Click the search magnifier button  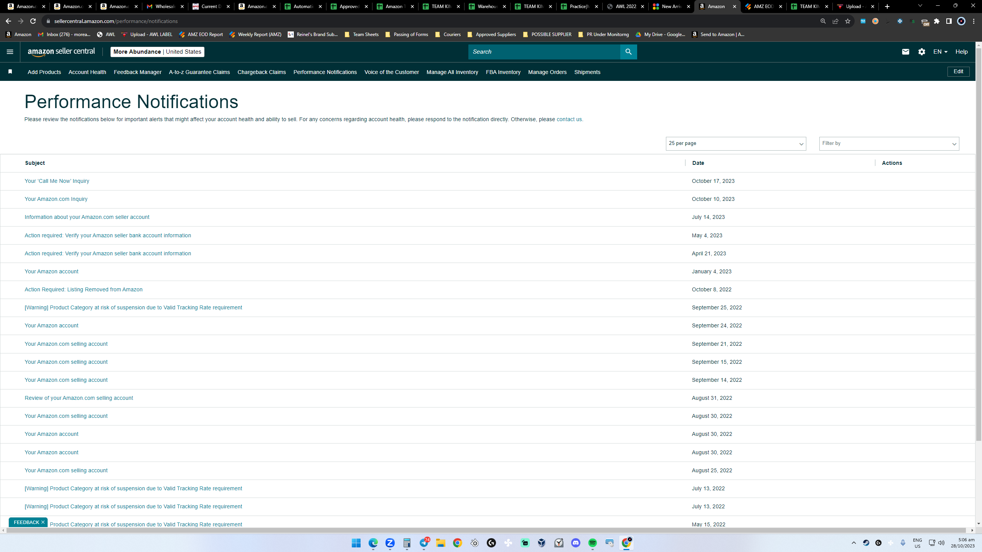point(628,52)
